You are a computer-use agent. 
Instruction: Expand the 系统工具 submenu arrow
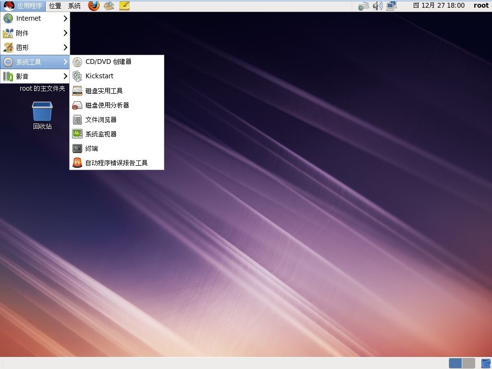65,62
